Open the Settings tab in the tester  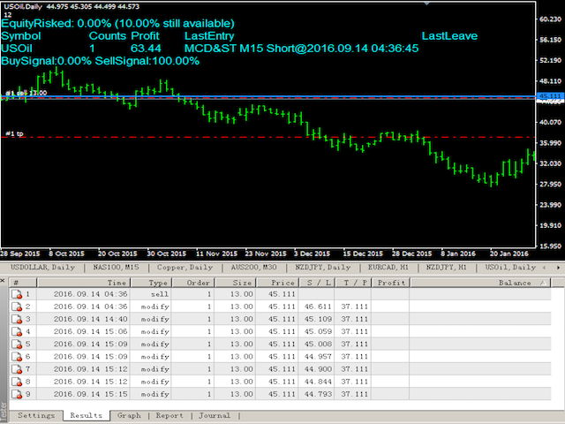36,415
